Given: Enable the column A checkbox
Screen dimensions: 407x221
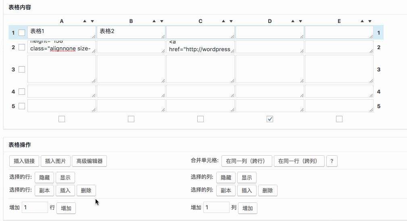Looking at the screenshot, I should tap(62, 119).
